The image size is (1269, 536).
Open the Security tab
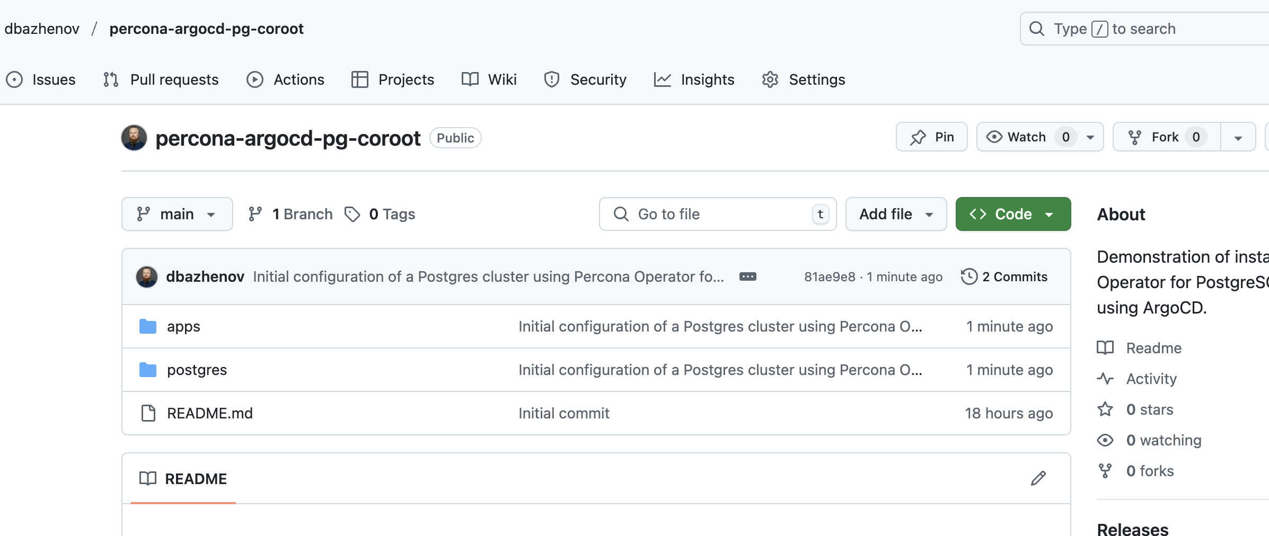coord(585,79)
